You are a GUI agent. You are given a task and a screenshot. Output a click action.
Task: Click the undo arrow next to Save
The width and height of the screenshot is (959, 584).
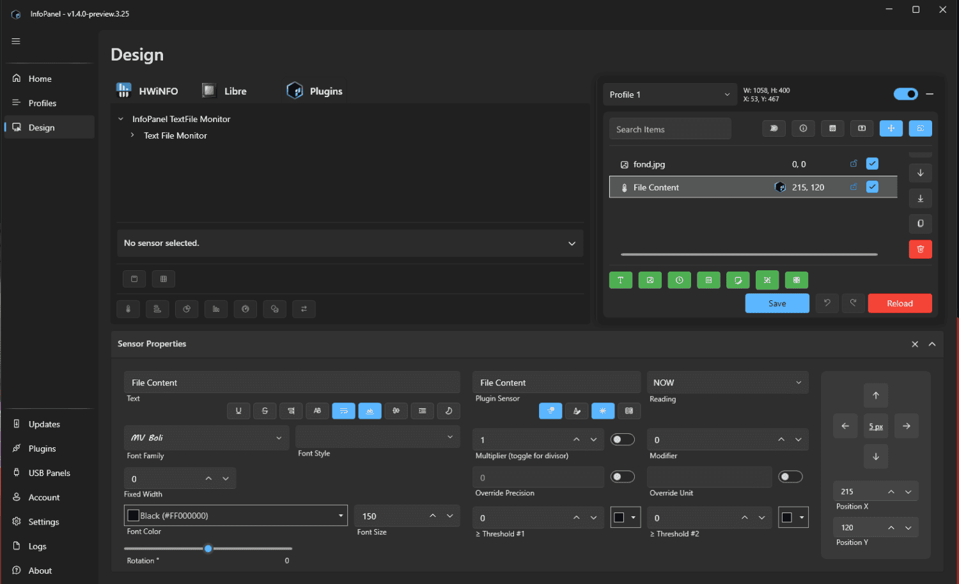click(x=827, y=303)
